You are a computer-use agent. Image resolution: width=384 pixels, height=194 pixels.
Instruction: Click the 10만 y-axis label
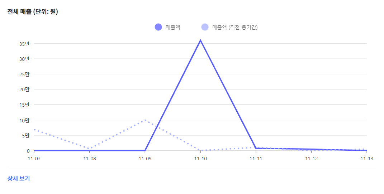(x=24, y=121)
